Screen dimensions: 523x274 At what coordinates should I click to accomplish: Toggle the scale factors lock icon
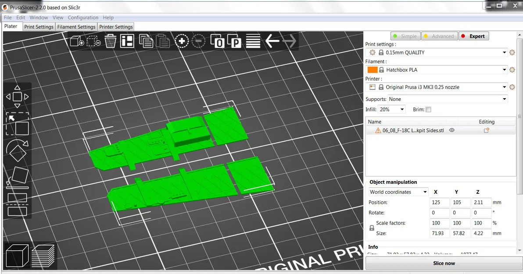point(372,228)
